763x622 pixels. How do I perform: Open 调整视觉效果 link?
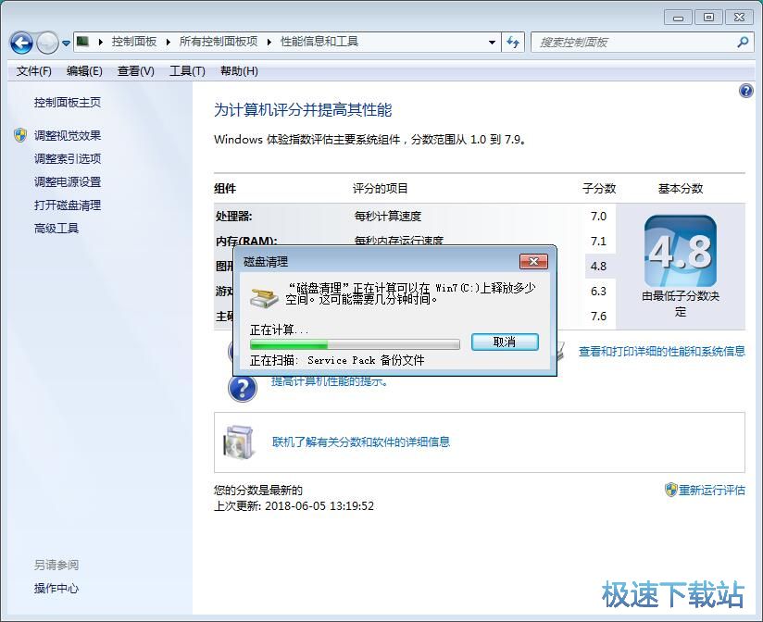coord(68,136)
